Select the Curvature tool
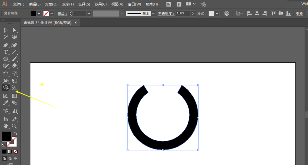This screenshot has width=308, height=165. tap(14, 45)
